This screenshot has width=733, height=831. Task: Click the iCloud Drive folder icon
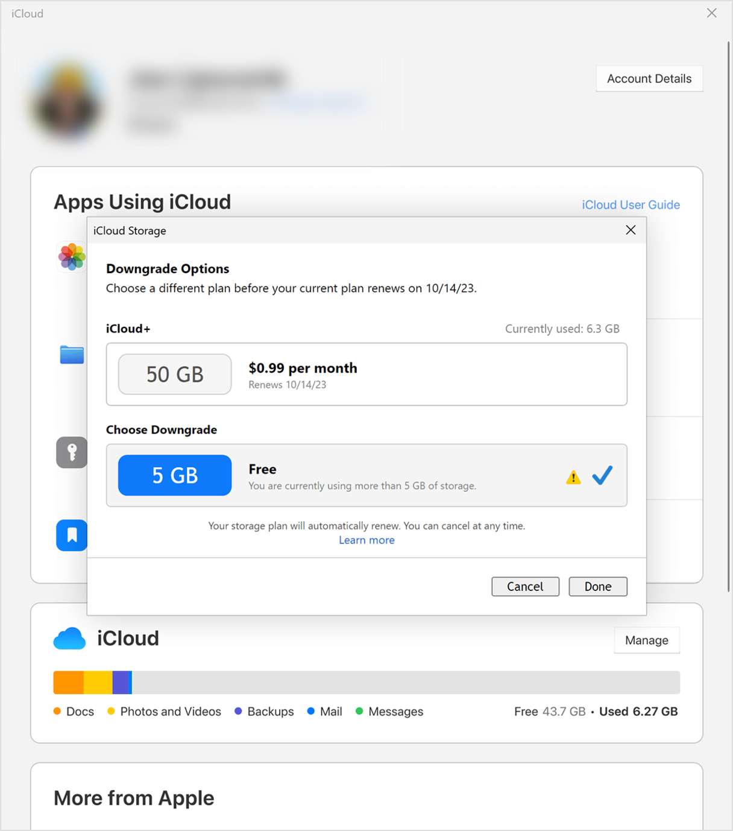click(x=72, y=355)
